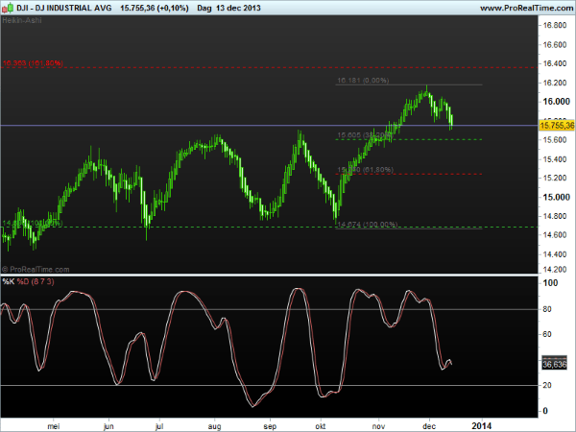Select the red 16.363 (161,80%) Fibonacci label
This screenshot has height=432, width=576.
[x=33, y=63]
